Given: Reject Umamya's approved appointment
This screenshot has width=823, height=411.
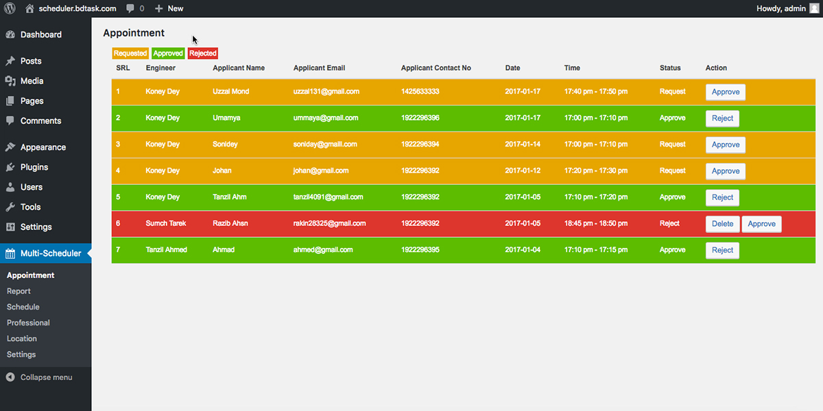Looking at the screenshot, I should pyautogui.click(x=722, y=119).
